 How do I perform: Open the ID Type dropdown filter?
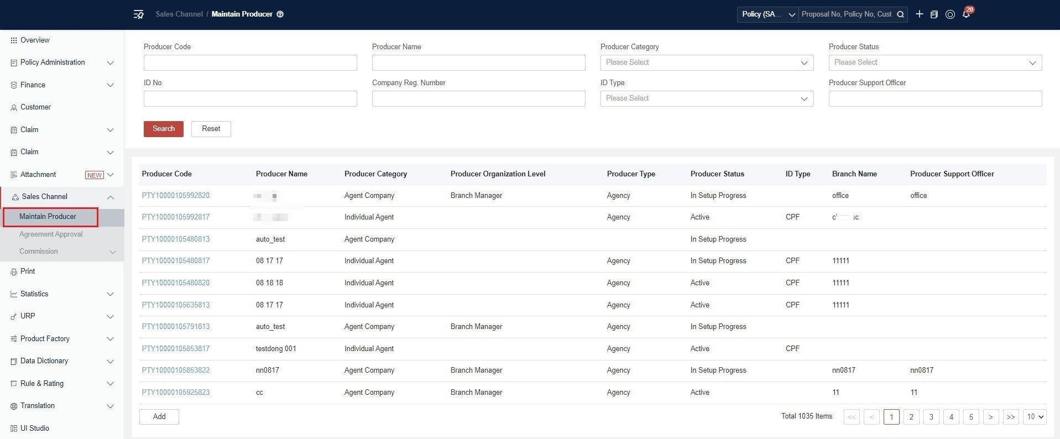707,98
